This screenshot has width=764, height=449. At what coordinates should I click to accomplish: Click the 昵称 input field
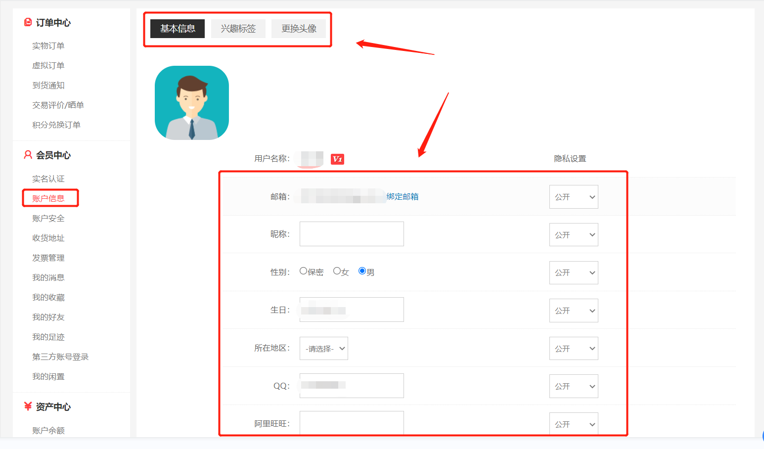[x=352, y=234]
